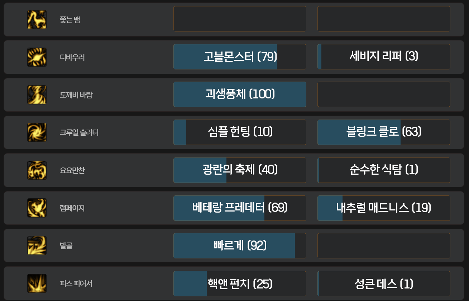Select the 램페이지 skill icon
Image resolution: width=469 pixels, height=301 pixels.
(x=37, y=208)
